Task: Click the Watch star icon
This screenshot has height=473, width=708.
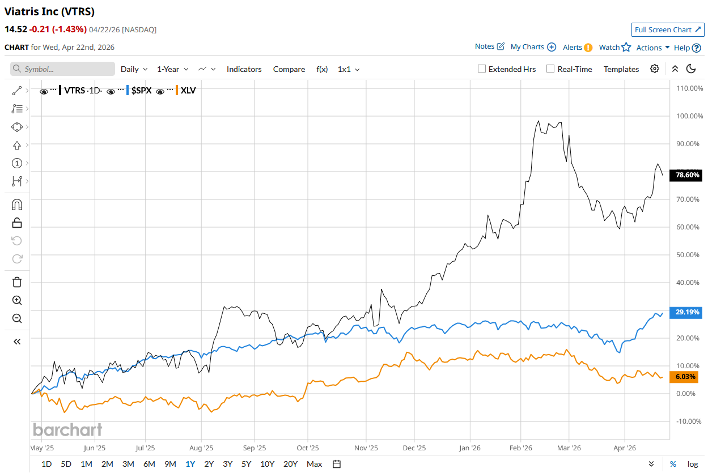Action: (626, 48)
